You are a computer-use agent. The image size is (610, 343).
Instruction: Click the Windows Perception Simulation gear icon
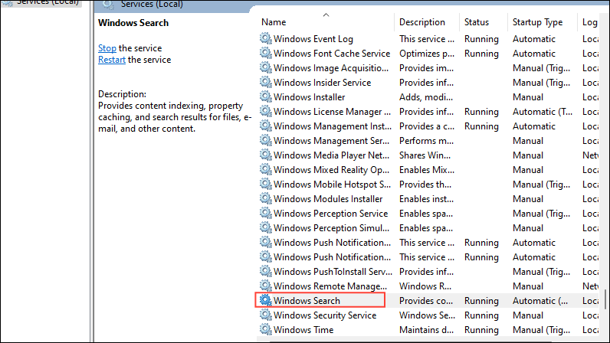(x=266, y=227)
